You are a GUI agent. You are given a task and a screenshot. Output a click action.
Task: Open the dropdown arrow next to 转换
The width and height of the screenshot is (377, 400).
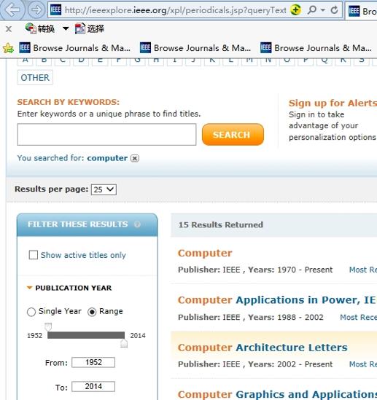pos(66,28)
